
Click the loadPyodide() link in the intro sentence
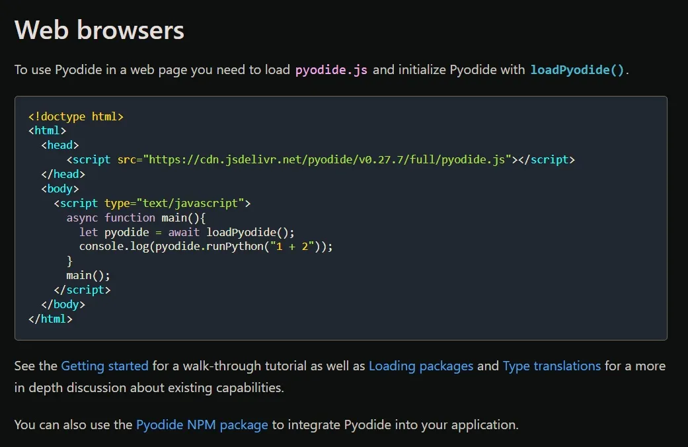[x=577, y=70]
